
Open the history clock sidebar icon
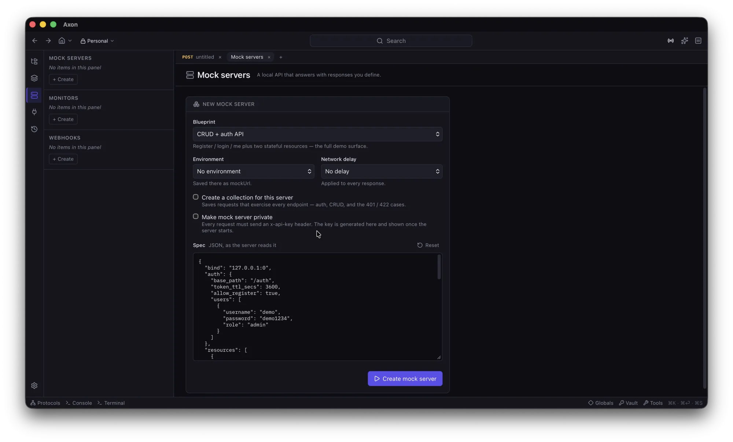coord(34,129)
